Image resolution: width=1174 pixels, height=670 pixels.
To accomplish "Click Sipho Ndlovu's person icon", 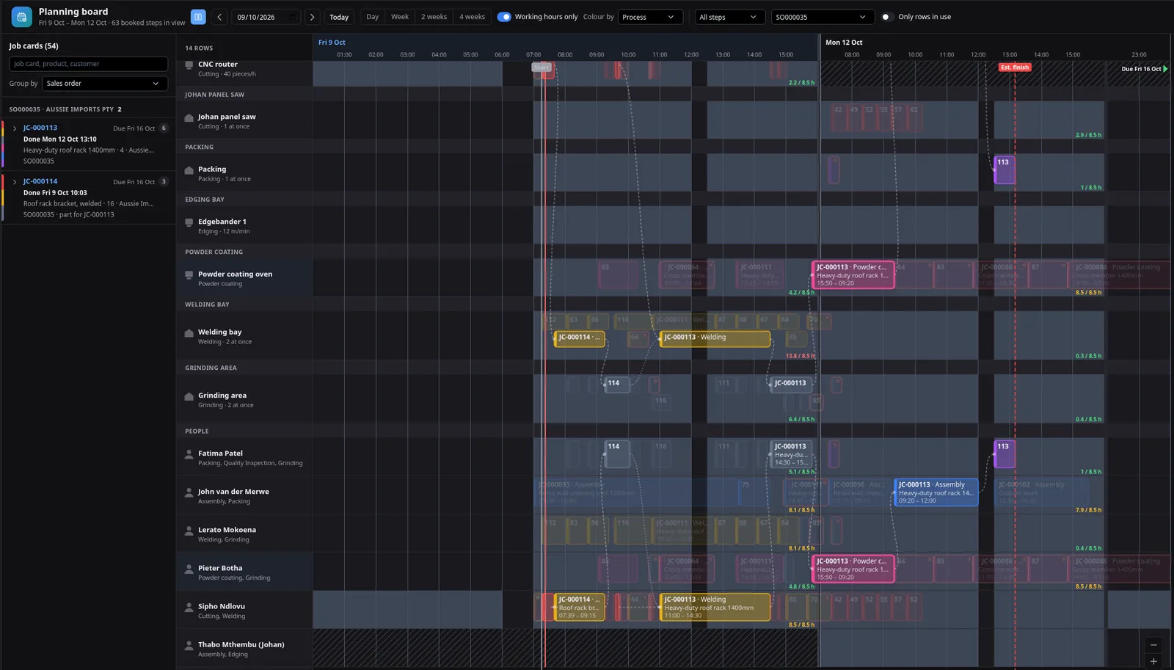I will tap(189, 607).
